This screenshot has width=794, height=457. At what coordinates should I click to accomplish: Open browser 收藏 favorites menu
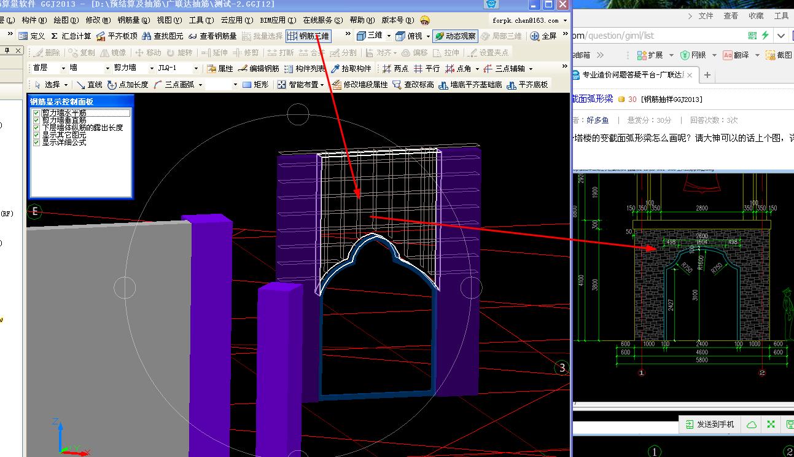pyautogui.click(x=756, y=16)
